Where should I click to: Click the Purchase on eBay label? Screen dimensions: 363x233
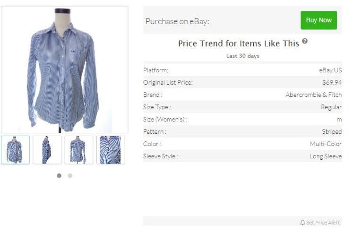pos(177,21)
